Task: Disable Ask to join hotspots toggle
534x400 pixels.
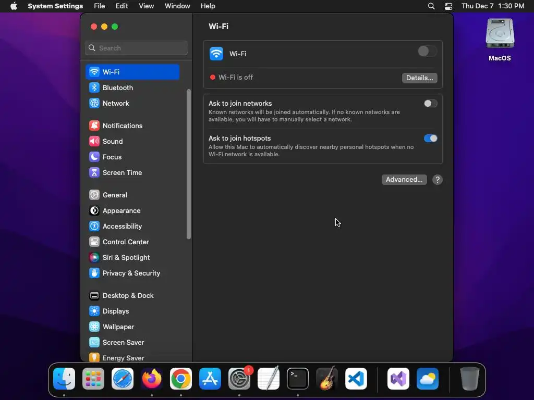Action: 430,139
